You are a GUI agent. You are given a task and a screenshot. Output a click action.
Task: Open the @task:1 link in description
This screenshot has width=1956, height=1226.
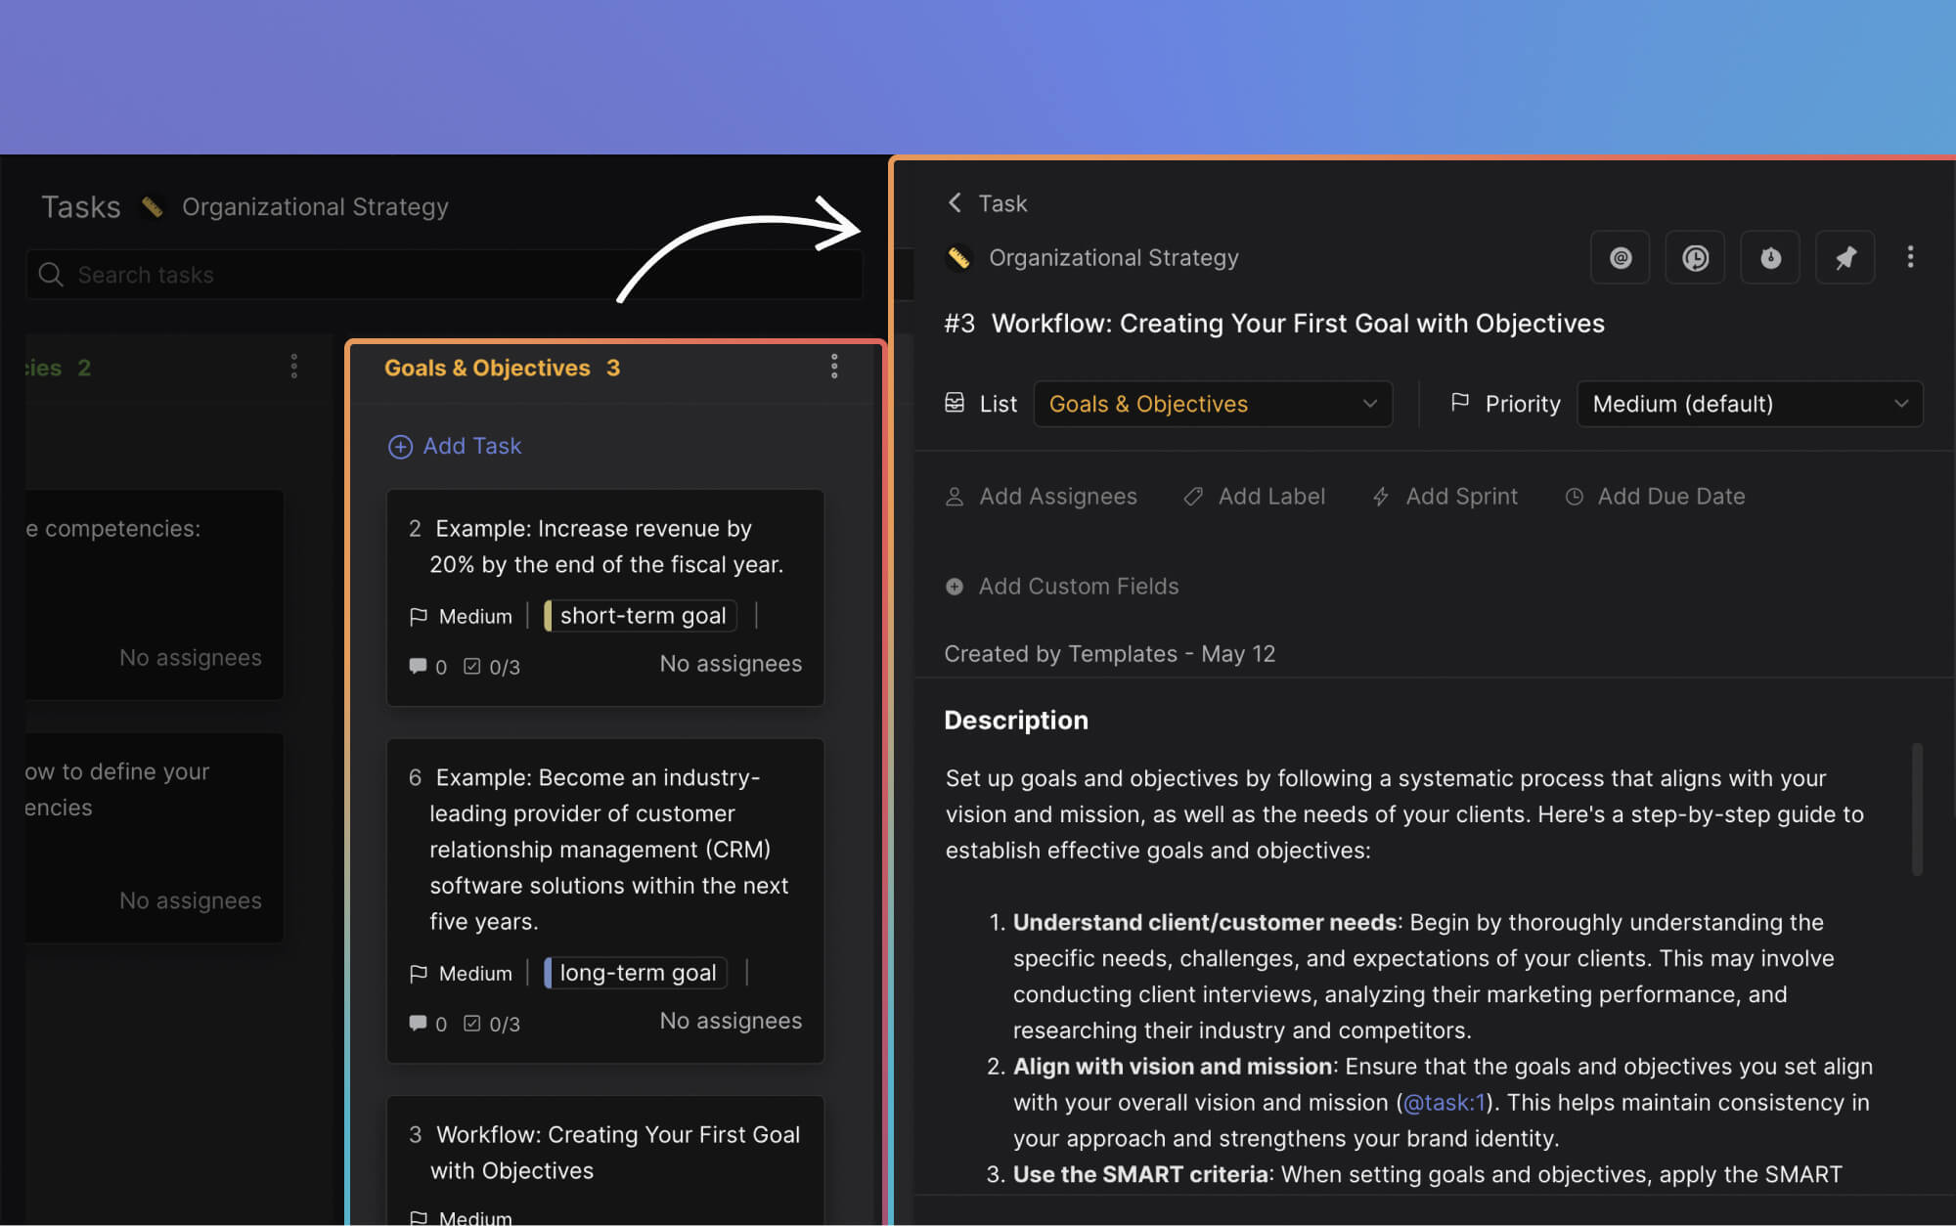(1445, 1102)
